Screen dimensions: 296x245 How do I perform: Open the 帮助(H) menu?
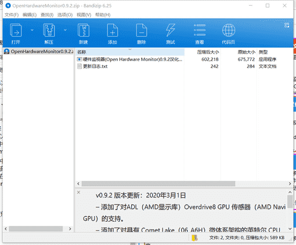tap(103, 15)
